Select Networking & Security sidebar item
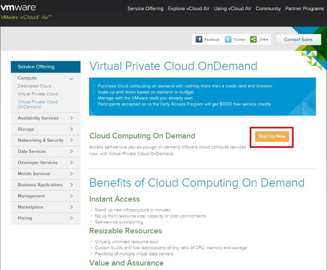The height and width of the screenshot is (270, 327). (x=45, y=140)
